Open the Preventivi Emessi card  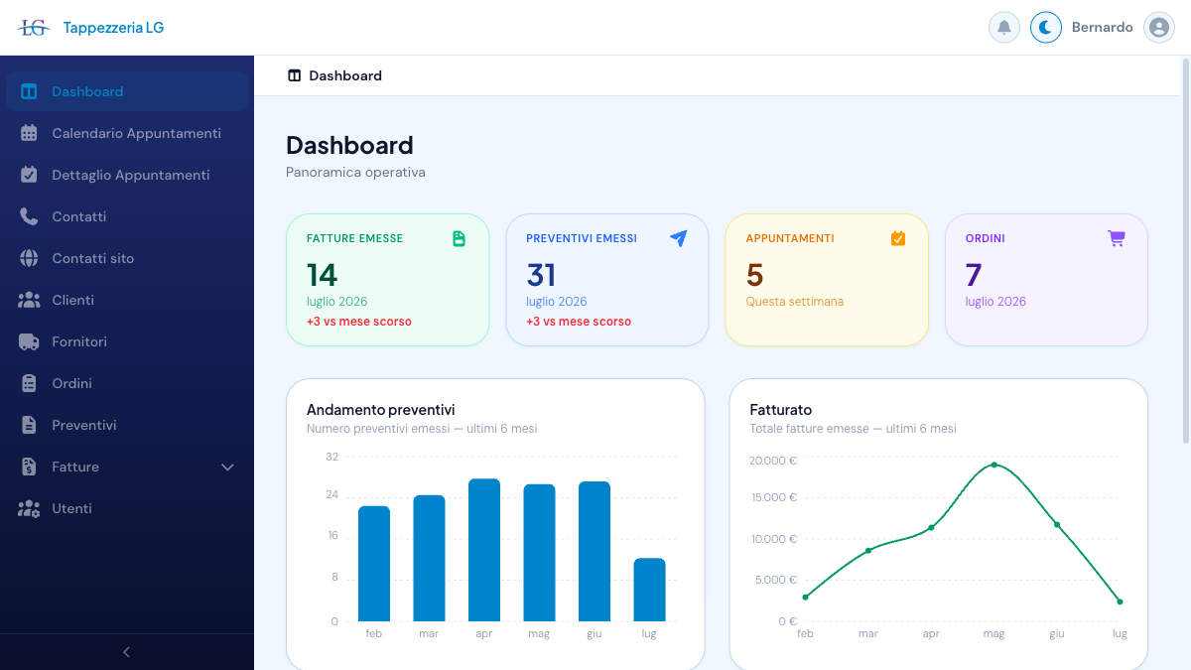tap(607, 280)
